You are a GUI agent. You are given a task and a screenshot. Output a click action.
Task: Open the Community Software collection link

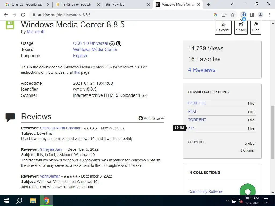coord(205,192)
